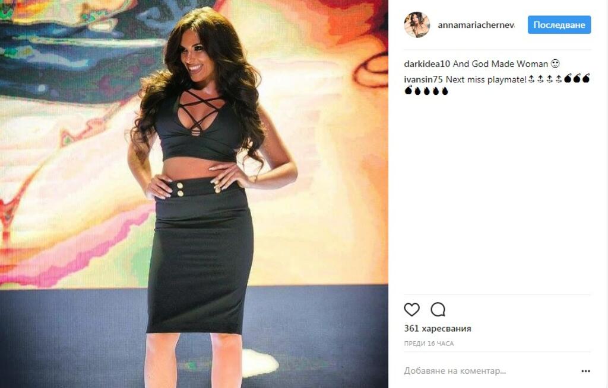This screenshot has height=388, width=608.
Task: Open the profile avatar picture
Action: point(417,25)
